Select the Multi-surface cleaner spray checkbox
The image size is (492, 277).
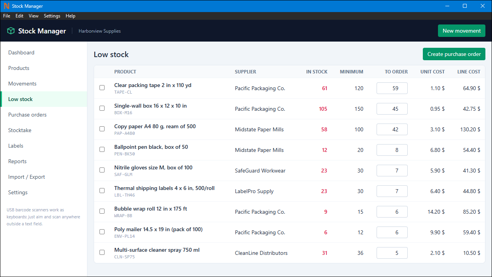click(102, 253)
